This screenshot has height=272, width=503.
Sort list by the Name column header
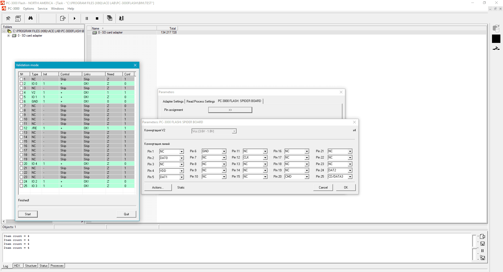(x=124, y=28)
